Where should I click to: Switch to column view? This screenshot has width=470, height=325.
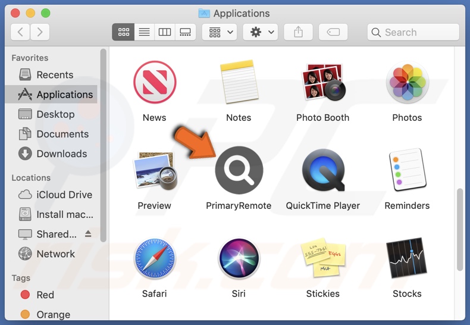click(165, 32)
